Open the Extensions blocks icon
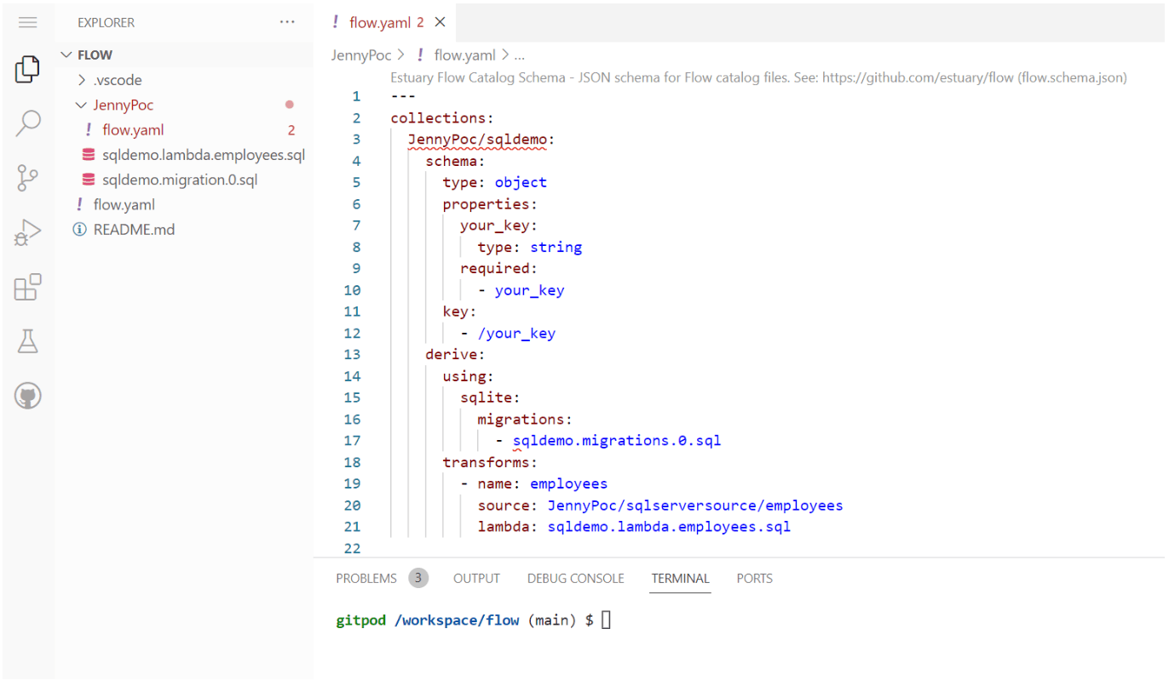 pos(28,287)
